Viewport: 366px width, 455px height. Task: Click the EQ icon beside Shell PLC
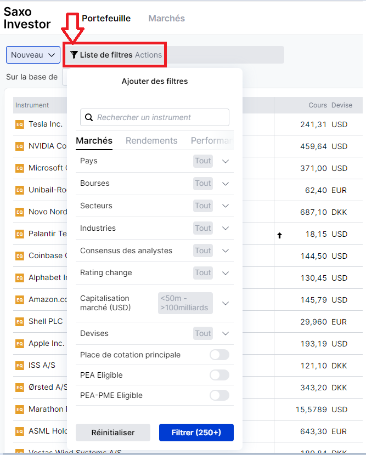[x=20, y=322]
